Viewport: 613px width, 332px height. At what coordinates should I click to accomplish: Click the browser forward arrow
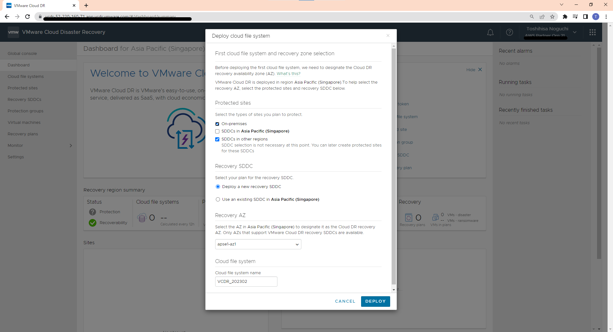pos(17,17)
